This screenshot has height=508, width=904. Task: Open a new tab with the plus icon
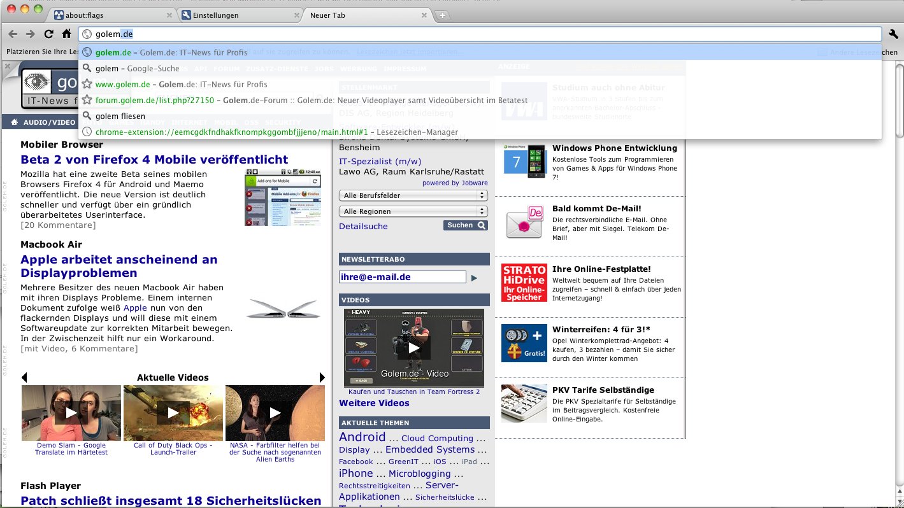click(x=442, y=14)
